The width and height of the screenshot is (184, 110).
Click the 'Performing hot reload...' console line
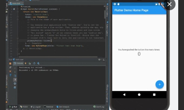(x=32, y=67)
